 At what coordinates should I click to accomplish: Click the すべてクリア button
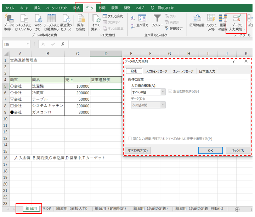pos(137,151)
